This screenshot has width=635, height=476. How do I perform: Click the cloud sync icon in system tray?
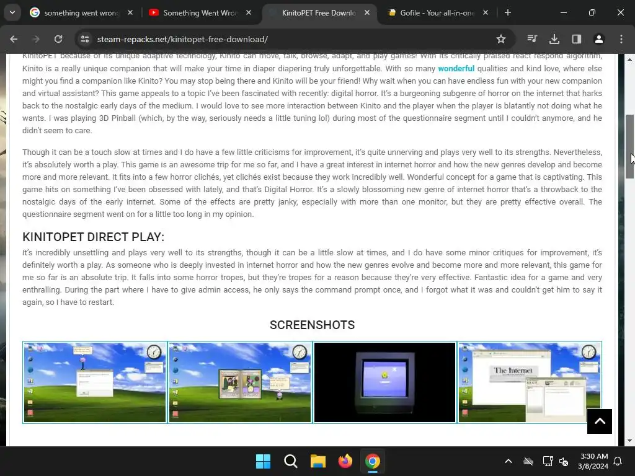point(528,461)
